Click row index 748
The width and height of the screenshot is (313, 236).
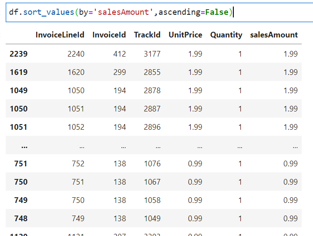pos(20,219)
